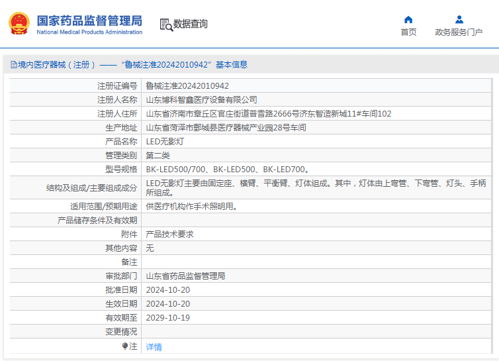The height and width of the screenshot is (361, 499).
Task: Click National Medical Products Administration subtitle
Action: [89, 32]
